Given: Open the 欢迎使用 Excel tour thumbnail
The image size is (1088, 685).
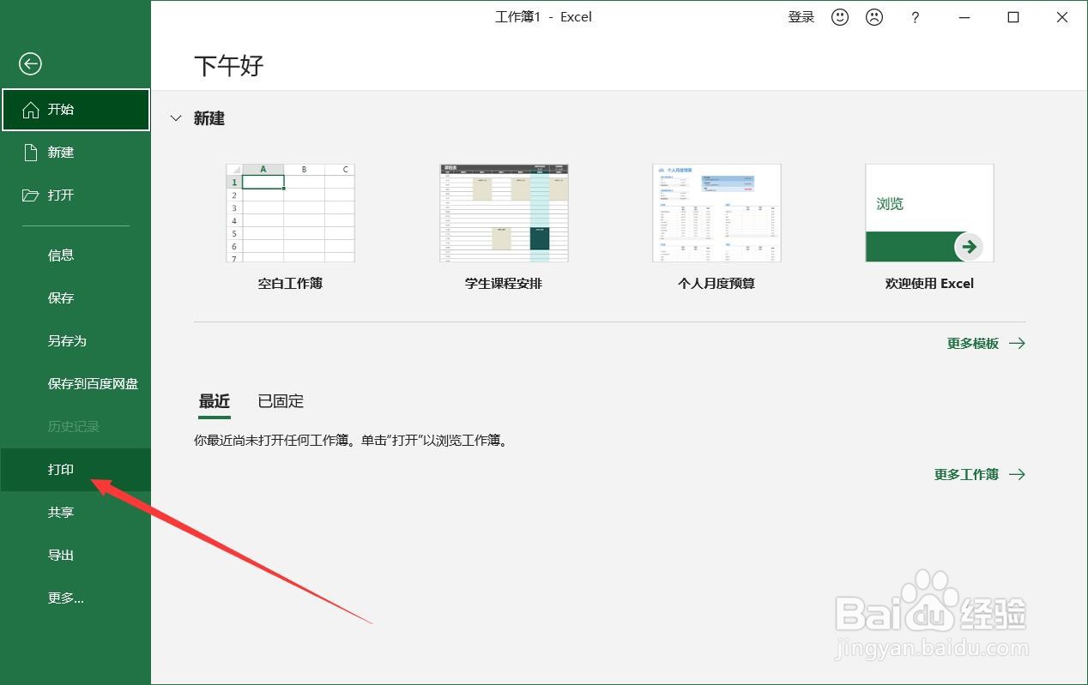Looking at the screenshot, I should coord(929,213).
